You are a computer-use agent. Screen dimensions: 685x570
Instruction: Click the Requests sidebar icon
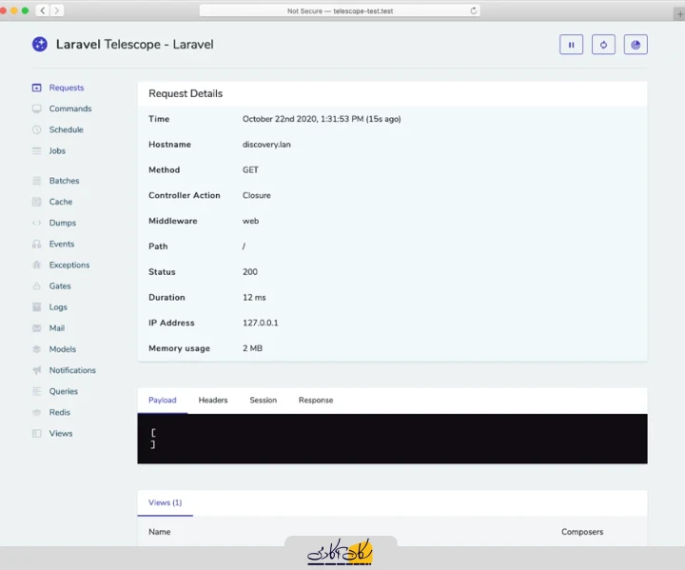pos(37,88)
